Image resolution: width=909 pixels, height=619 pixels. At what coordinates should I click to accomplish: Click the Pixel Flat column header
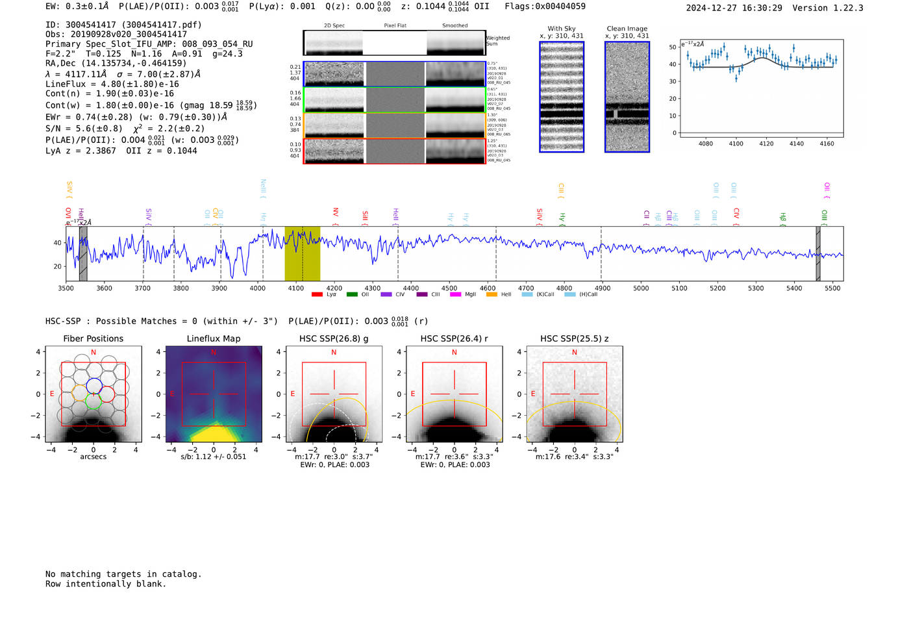(395, 26)
